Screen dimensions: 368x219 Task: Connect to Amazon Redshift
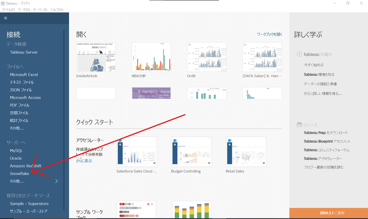click(26, 166)
